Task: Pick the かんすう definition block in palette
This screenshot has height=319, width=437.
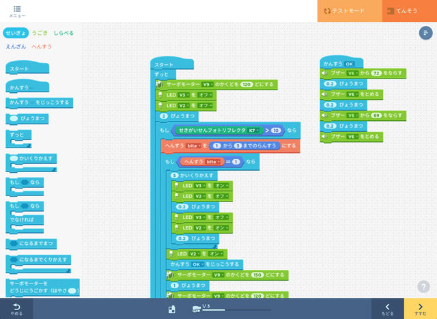Action: [27, 87]
